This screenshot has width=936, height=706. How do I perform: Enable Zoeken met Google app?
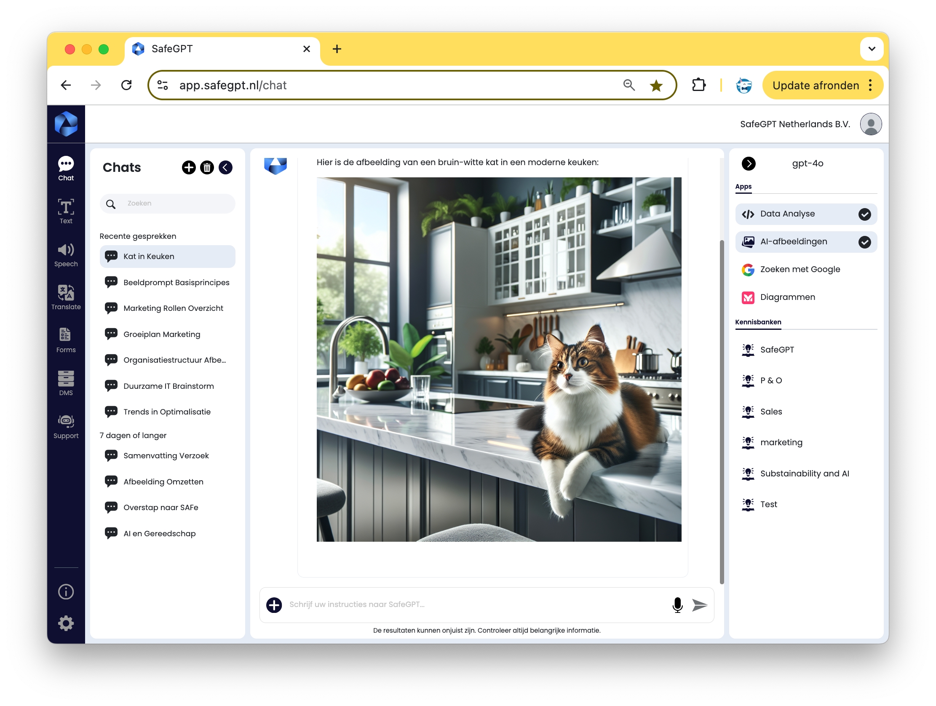806,270
